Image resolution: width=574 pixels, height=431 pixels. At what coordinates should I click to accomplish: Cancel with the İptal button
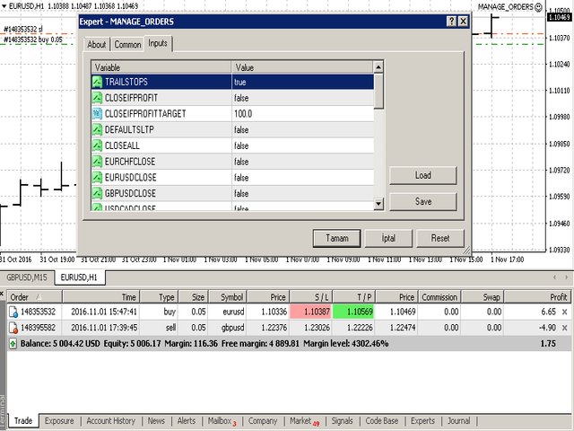point(388,238)
